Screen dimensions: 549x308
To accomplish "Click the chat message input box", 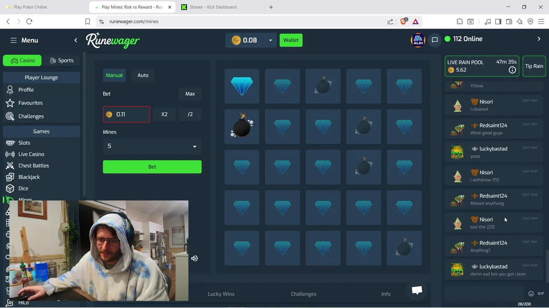I will point(484,293).
